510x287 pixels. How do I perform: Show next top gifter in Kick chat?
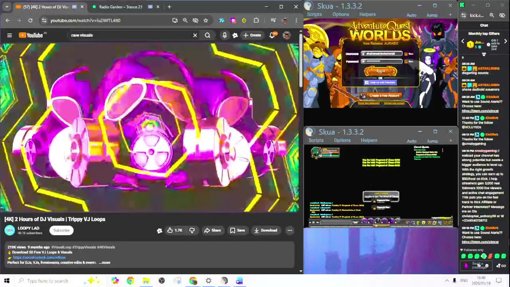point(506,41)
